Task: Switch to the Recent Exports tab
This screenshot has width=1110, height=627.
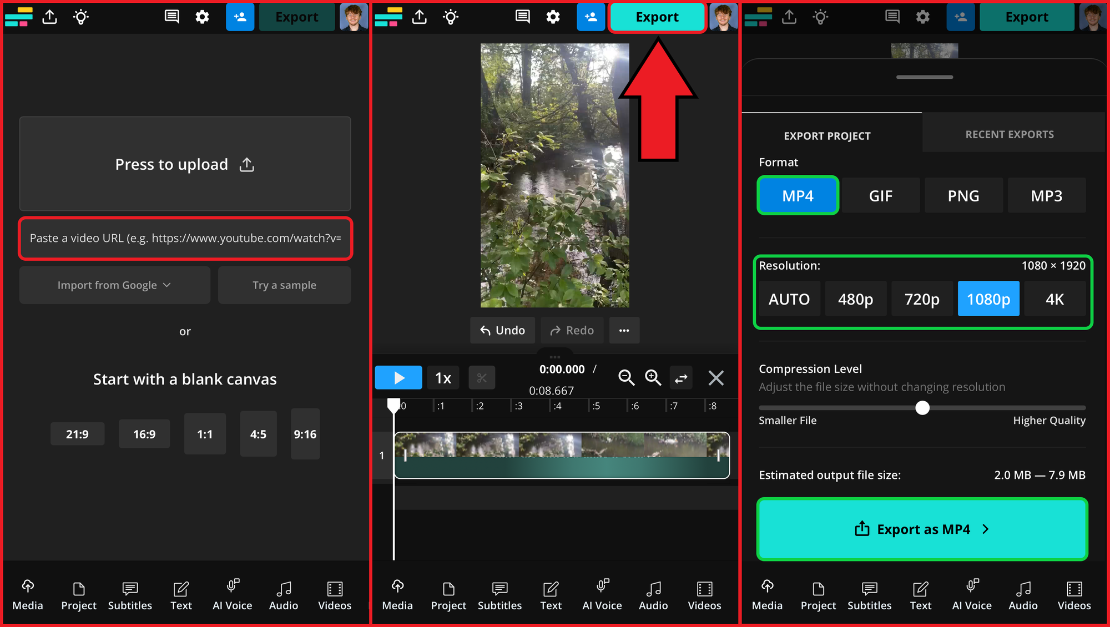Action: coord(1009,134)
